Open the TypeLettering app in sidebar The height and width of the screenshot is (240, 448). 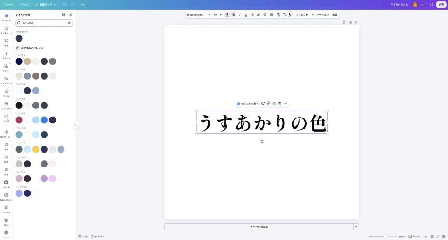tap(6, 197)
